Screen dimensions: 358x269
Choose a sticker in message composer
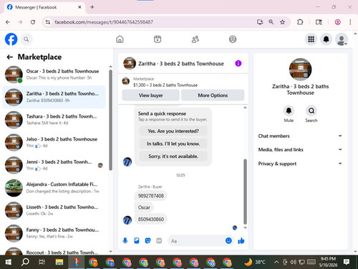[147, 240]
